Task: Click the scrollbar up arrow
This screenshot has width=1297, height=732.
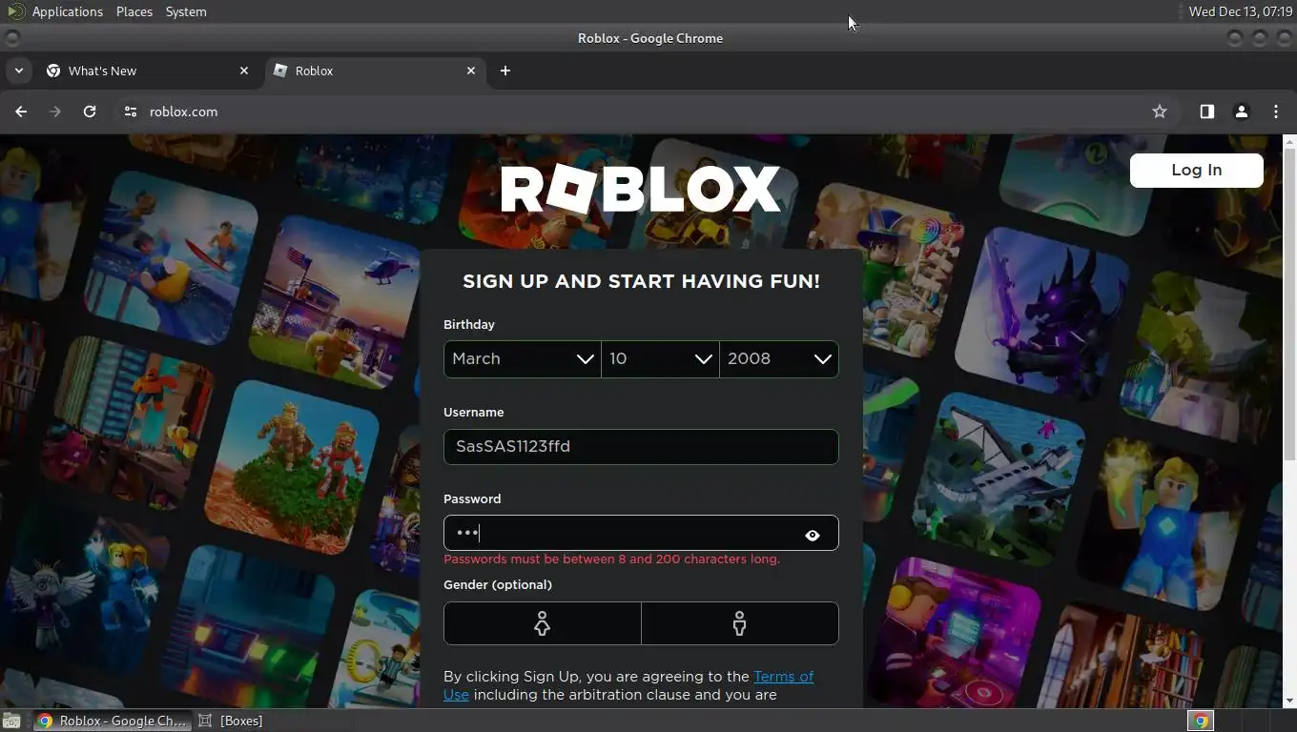Action: click(x=1289, y=141)
